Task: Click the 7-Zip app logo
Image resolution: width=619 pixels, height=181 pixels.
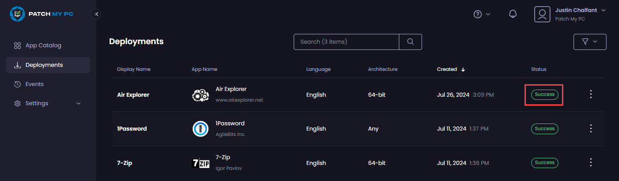Action: click(x=201, y=163)
